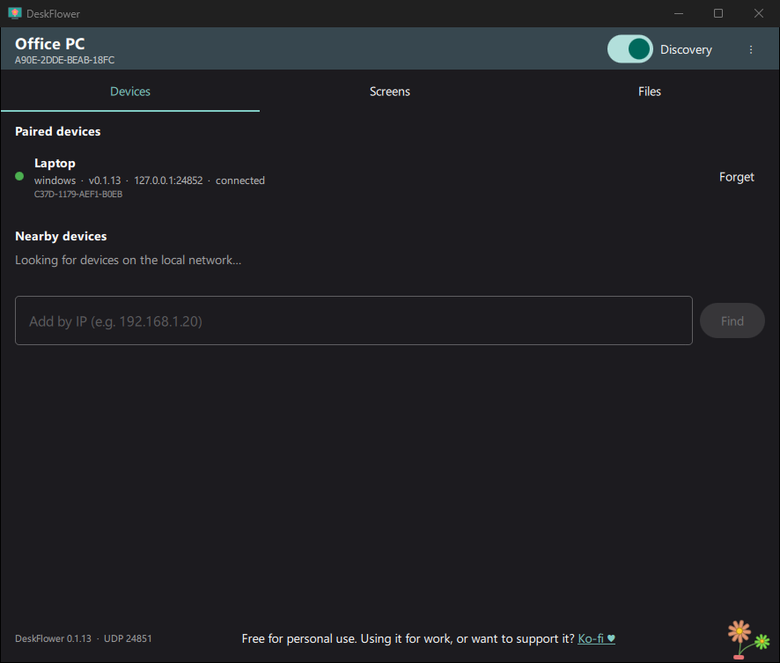
Task: Click the Paired devices heading
Action: point(58,131)
